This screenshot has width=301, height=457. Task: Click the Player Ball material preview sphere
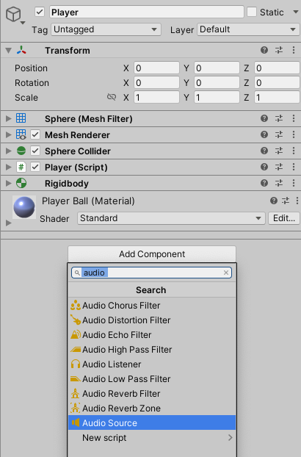click(x=24, y=207)
